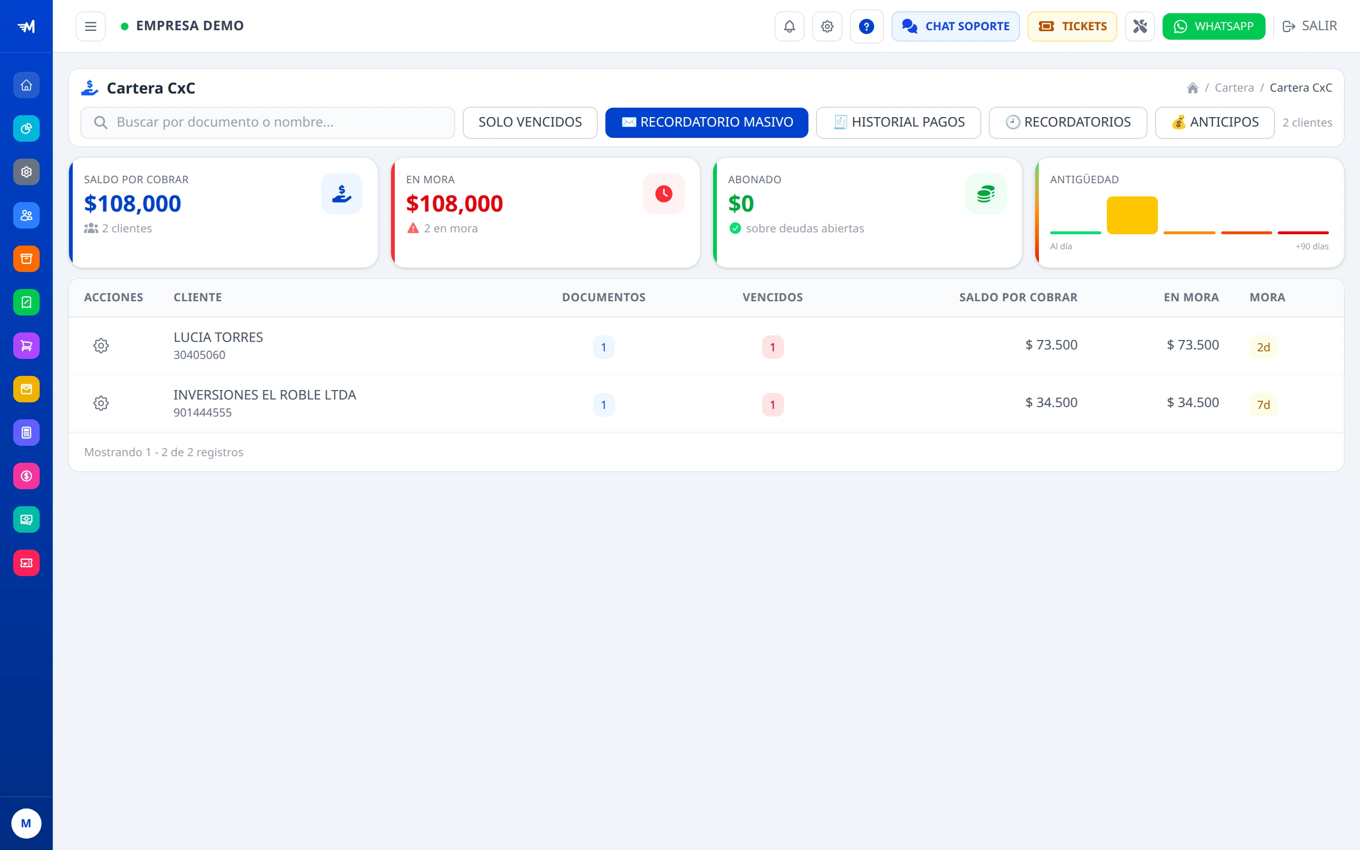Open the orange archive box sidebar module
1360x850 pixels.
(x=26, y=259)
